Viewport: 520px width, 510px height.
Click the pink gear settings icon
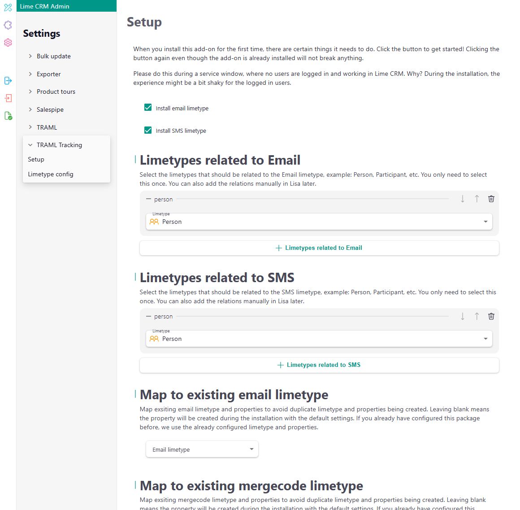pos(8,43)
